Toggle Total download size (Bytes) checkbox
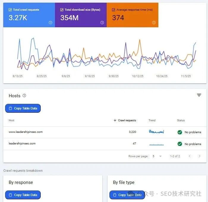The height and width of the screenshot is (202, 208). pos(62,10)
